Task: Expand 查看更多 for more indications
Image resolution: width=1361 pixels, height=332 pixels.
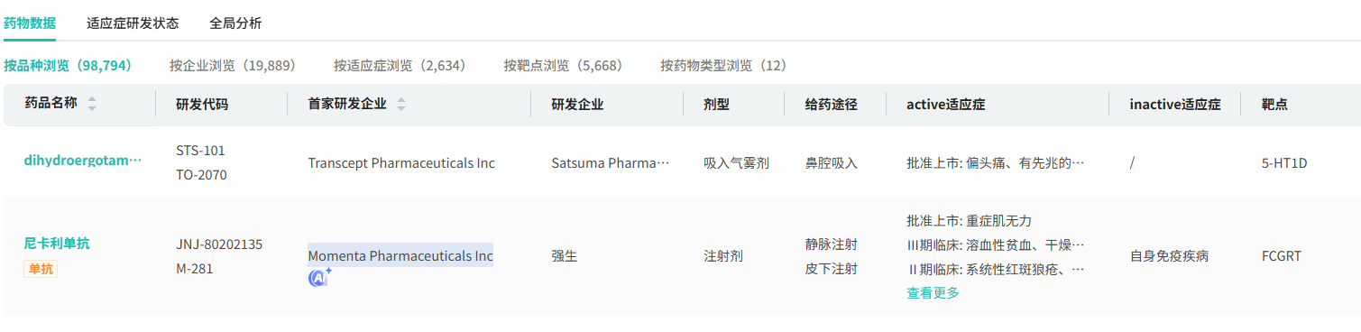Action: 933,293
